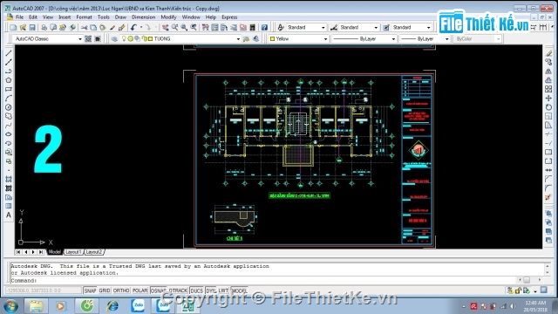Open the ByColor plot style dropdown

coord(498,38)
